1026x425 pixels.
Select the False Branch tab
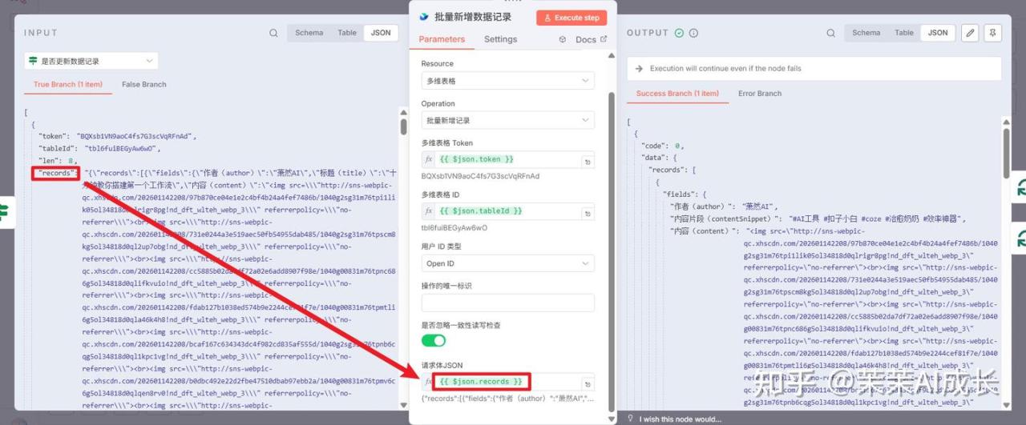click(144, 85)
